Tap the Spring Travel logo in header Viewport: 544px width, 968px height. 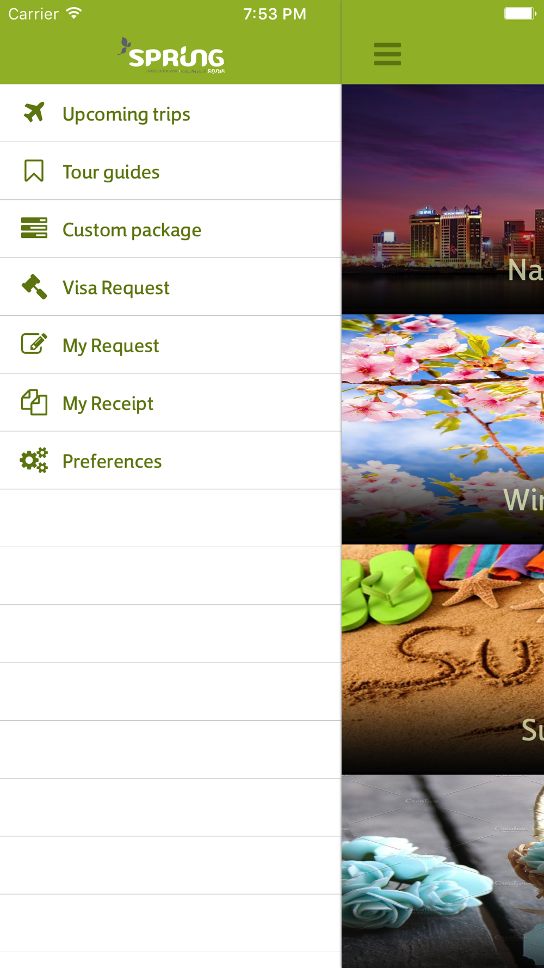click(x=171, y=55)
